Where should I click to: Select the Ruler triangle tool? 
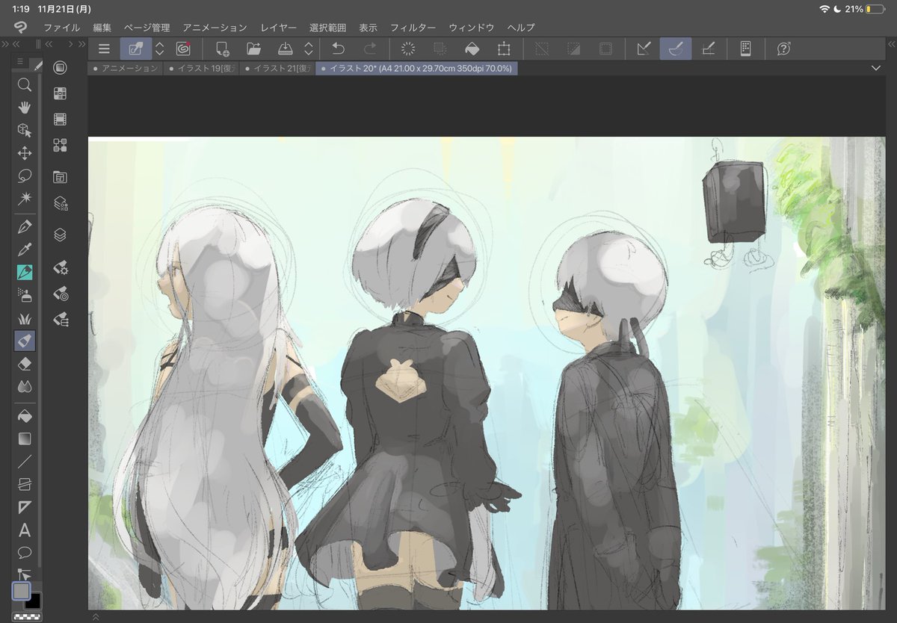click(x=25, y=507)
